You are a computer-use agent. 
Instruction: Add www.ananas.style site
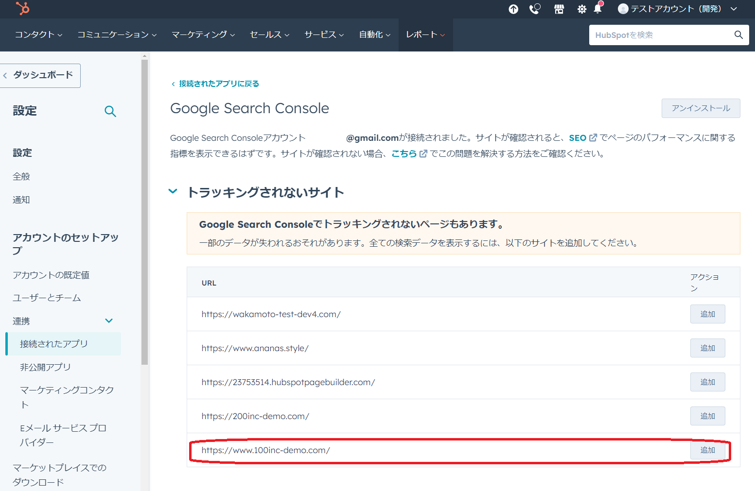[707, 348]
